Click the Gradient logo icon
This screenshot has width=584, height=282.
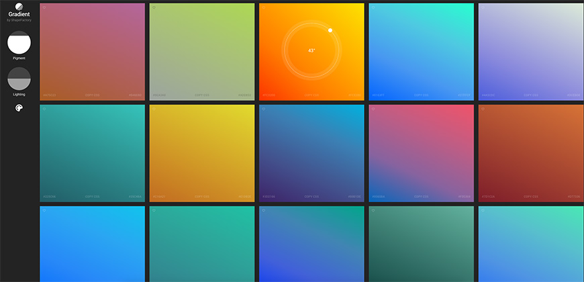[19, 7]
